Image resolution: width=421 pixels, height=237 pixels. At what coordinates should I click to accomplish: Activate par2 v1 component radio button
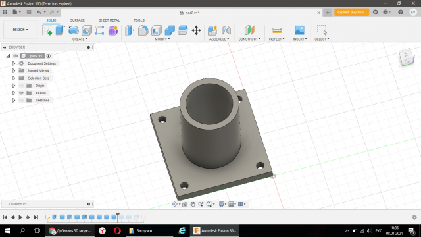(x=49, y=56)
